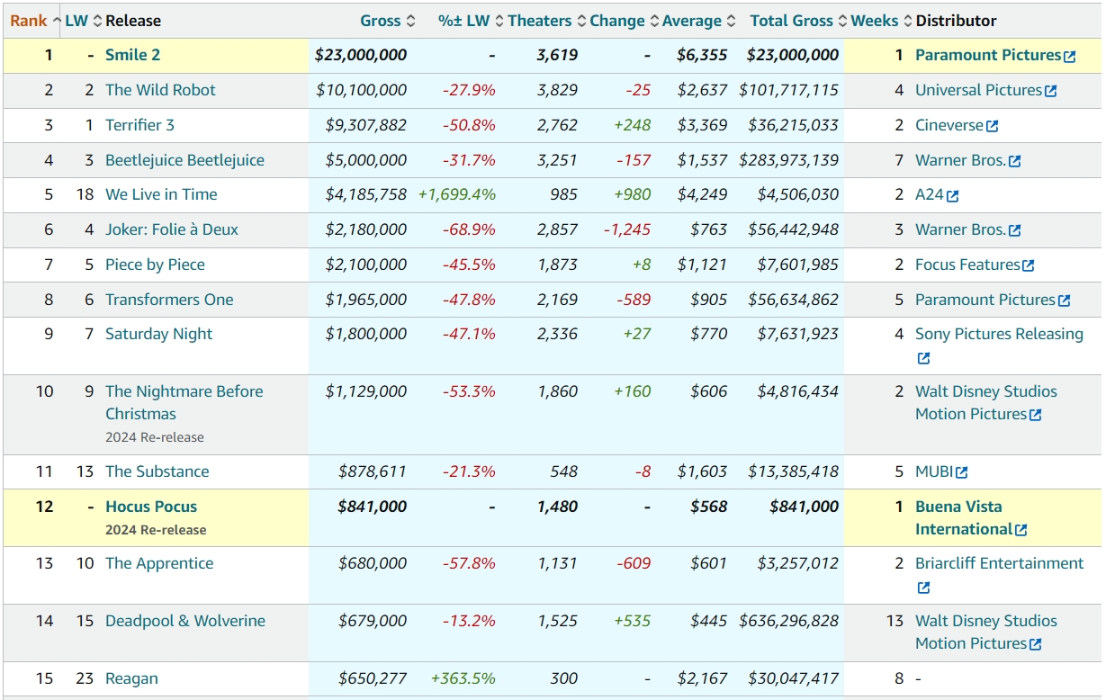Open the external link icon beside MUBI

pos(962,472)
